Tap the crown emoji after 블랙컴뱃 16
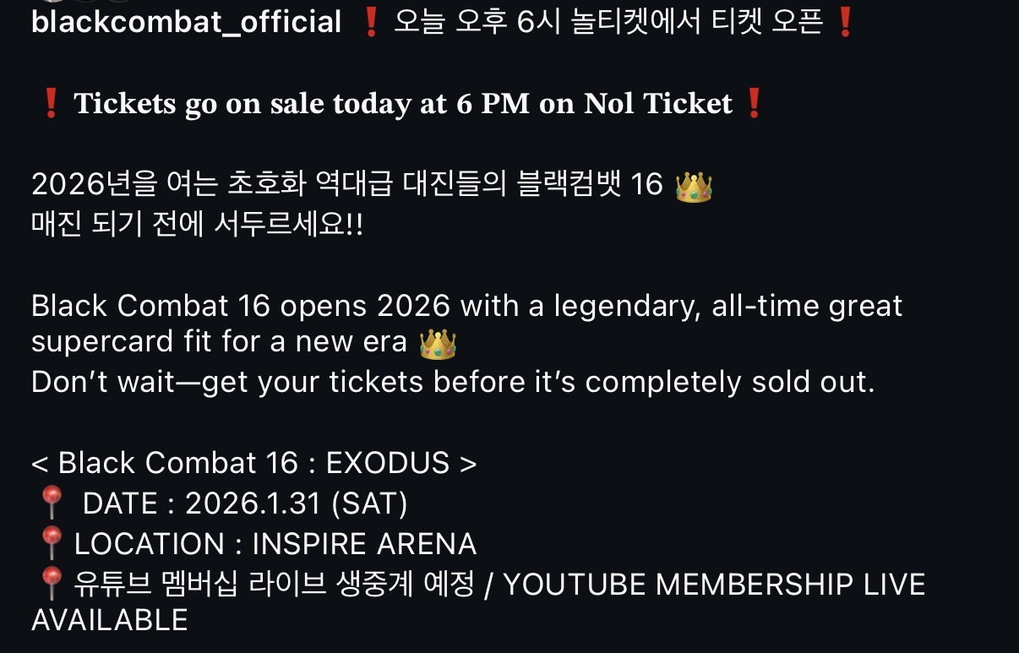 tap(694, 185)
